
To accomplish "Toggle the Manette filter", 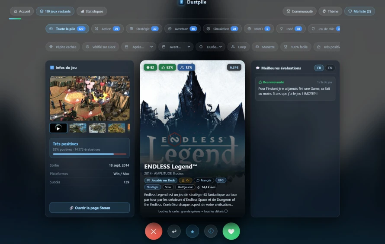I will (x=265, y=47).
